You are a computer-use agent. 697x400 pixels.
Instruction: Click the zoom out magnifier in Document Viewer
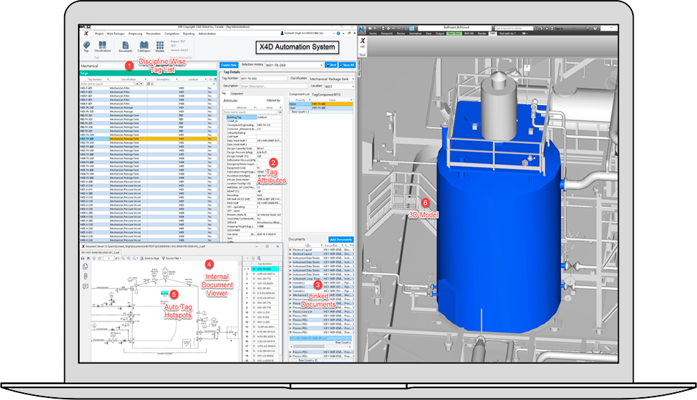(x=123, y=258)
